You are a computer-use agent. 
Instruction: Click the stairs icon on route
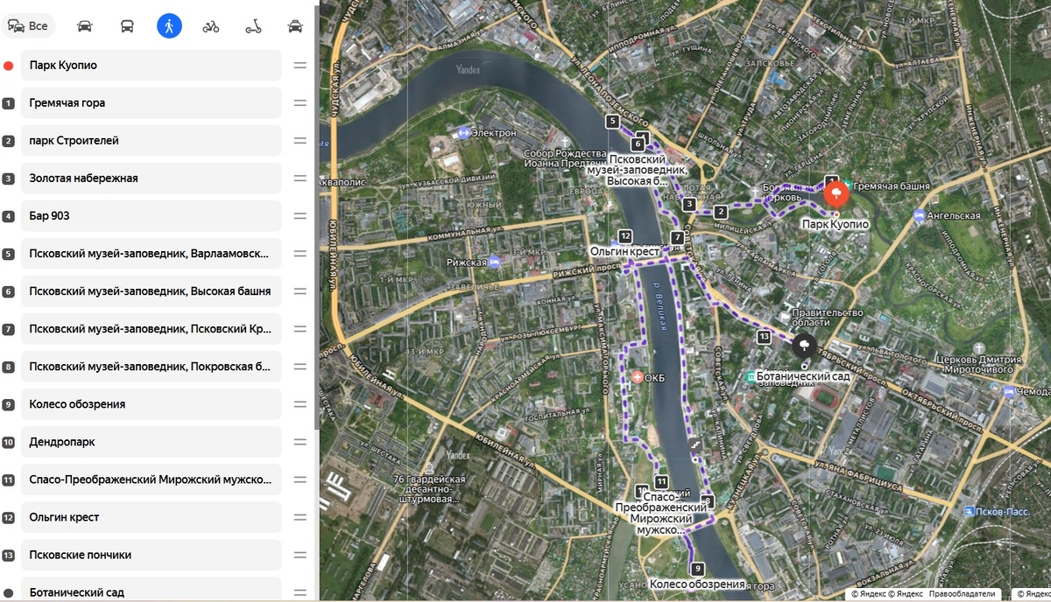pyautogui.click(x=695, y=445)
